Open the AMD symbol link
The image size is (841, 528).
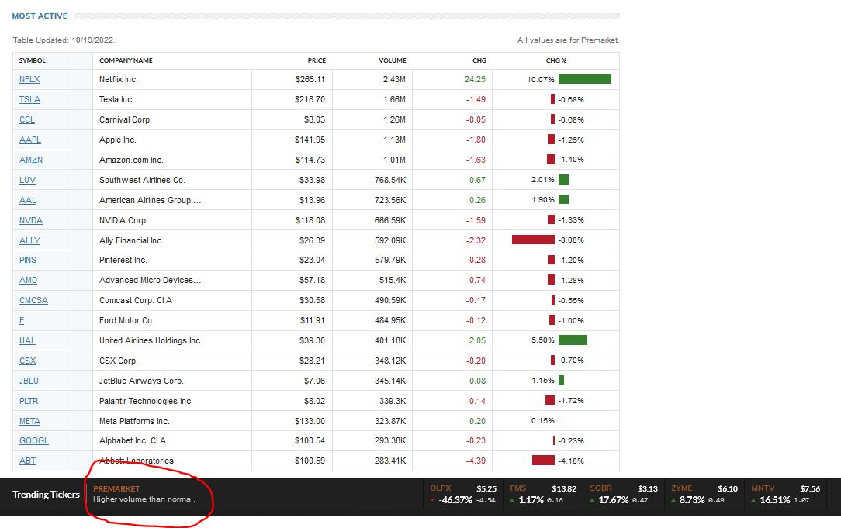tap(29, 281)
